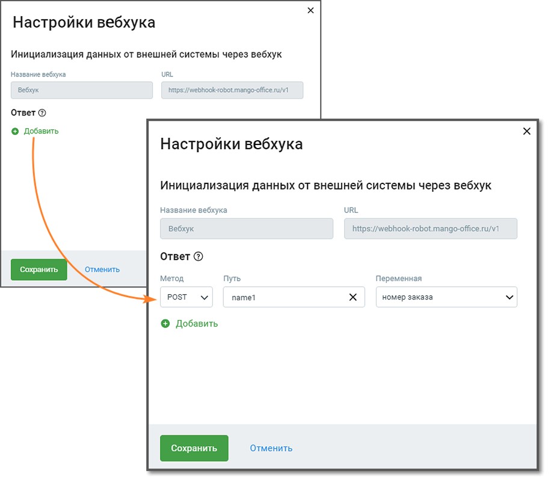Open the номер заказа variable dropdown
554x483 pixels.
pos(446,297)
